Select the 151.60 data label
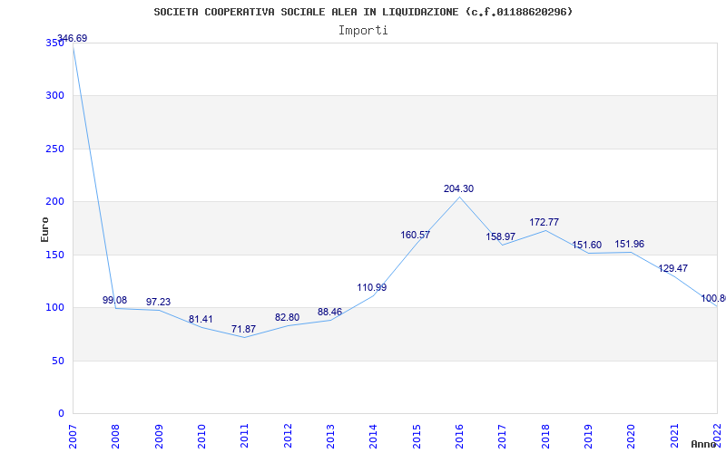The image size is (726, 453). (x=586, y=245)
